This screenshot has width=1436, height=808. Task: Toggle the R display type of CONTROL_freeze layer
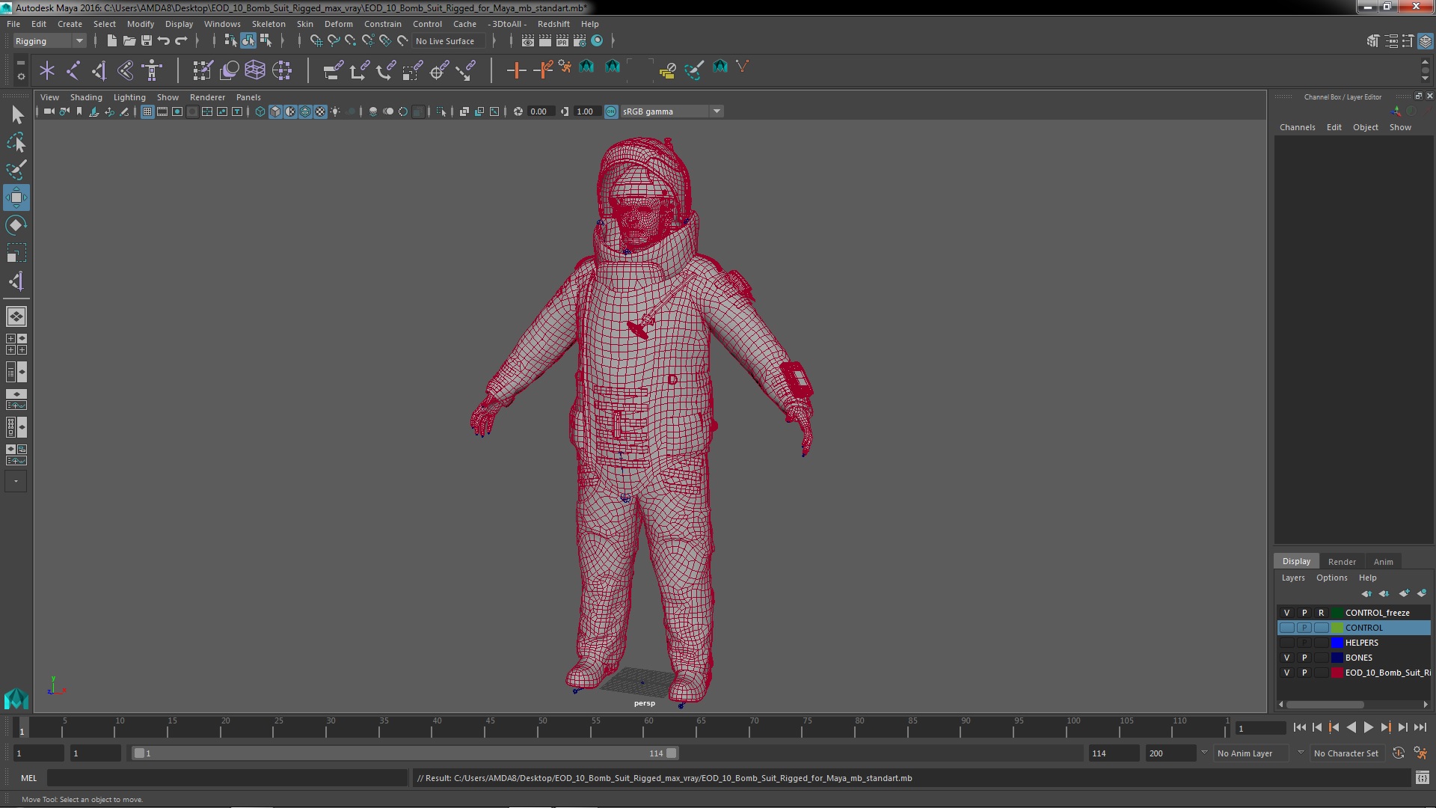(1322, 613)
